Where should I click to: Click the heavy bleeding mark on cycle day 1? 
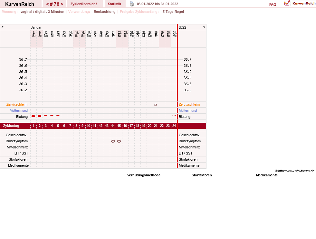point(34,116)
